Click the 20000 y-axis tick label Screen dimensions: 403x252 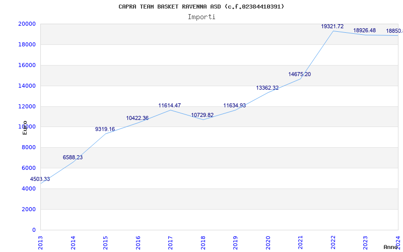coord(27,24)
